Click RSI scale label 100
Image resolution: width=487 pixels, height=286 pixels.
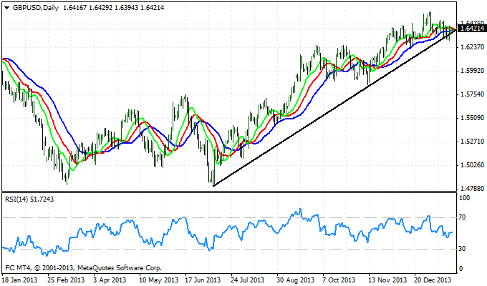464,198
